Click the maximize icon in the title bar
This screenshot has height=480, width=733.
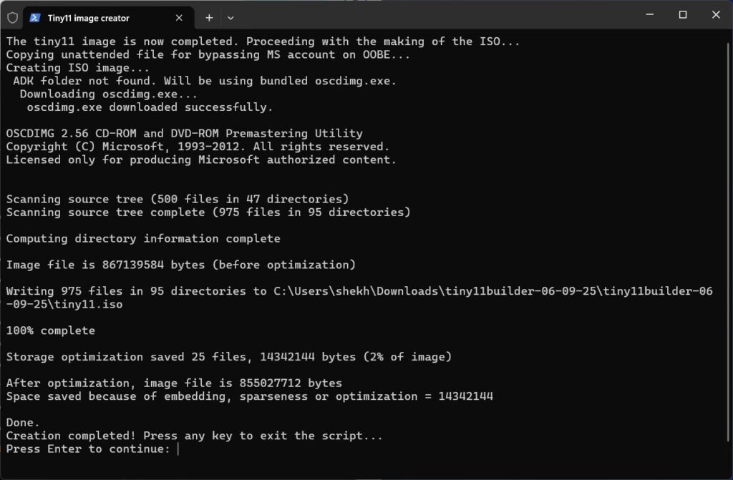(x=683, y=14)
